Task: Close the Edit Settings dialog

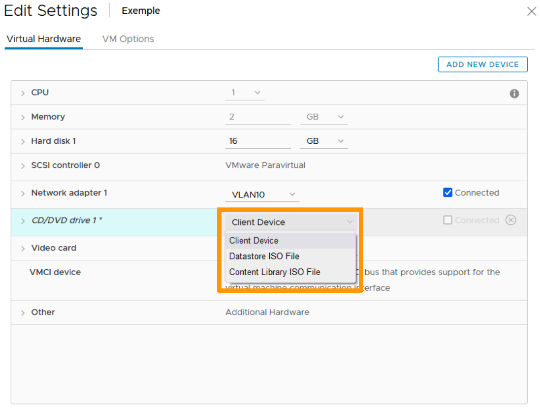Action: pyautogui.click(x=531, y=11)
